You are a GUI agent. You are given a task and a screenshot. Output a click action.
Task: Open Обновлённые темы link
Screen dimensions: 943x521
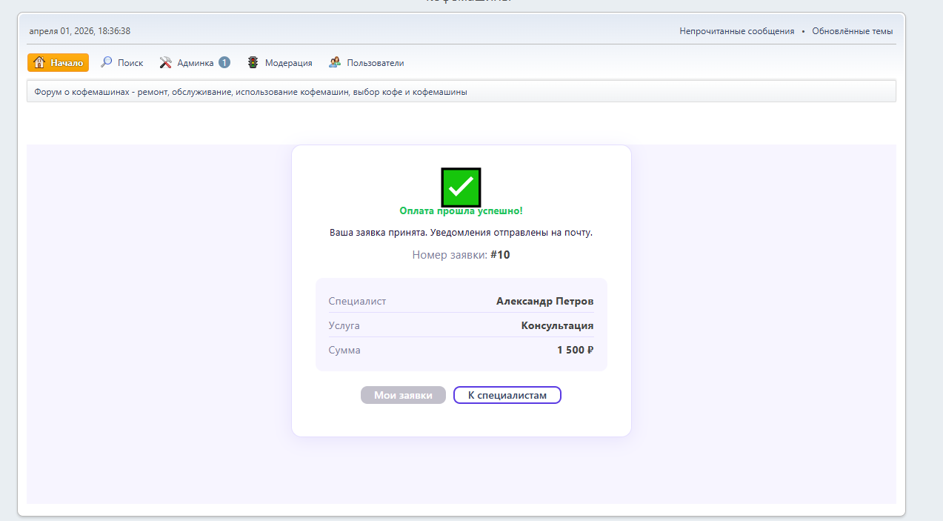(x=852, y=31)
